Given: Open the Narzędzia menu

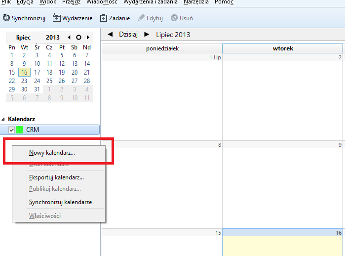Looking at the screenshot, I should (196, 2).
